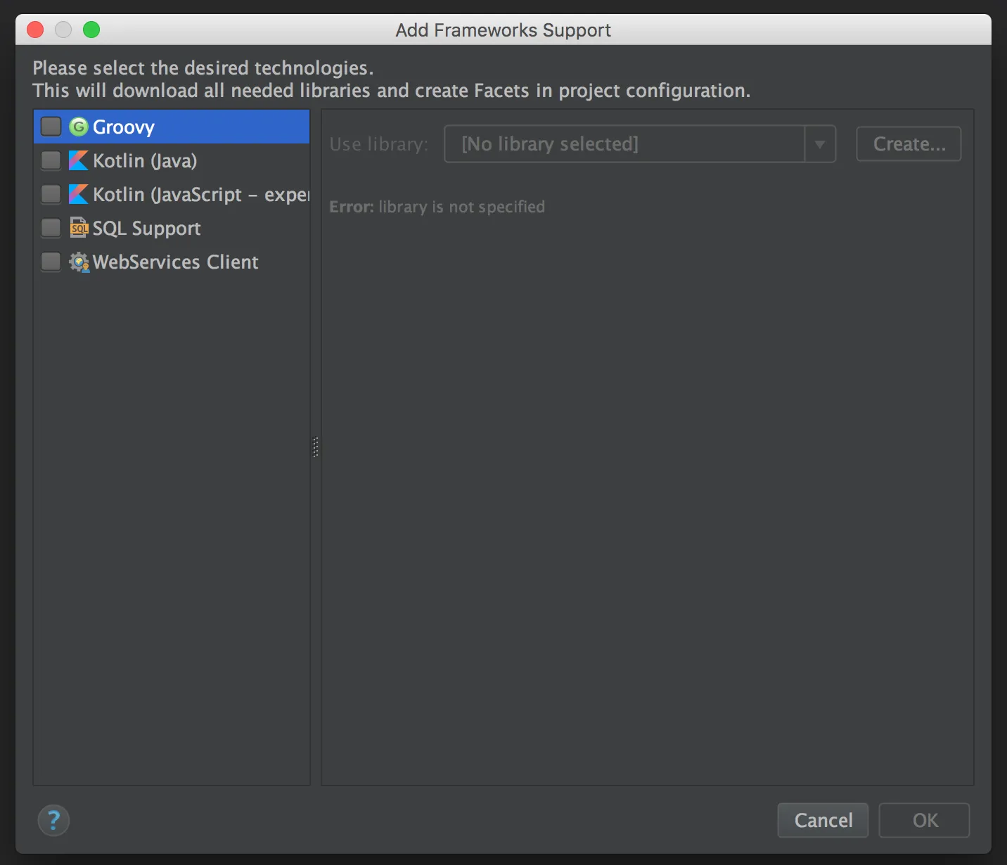The image size is (1007, 865).
Task: Select the Kotlin (JavaScript) list entry
Action: coord(172,194)
